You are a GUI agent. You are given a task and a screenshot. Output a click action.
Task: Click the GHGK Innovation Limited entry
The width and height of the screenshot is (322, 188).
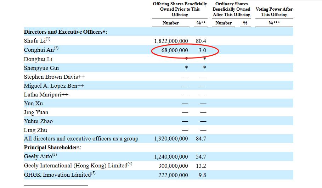pyautogui.click(x=60, y=175)
